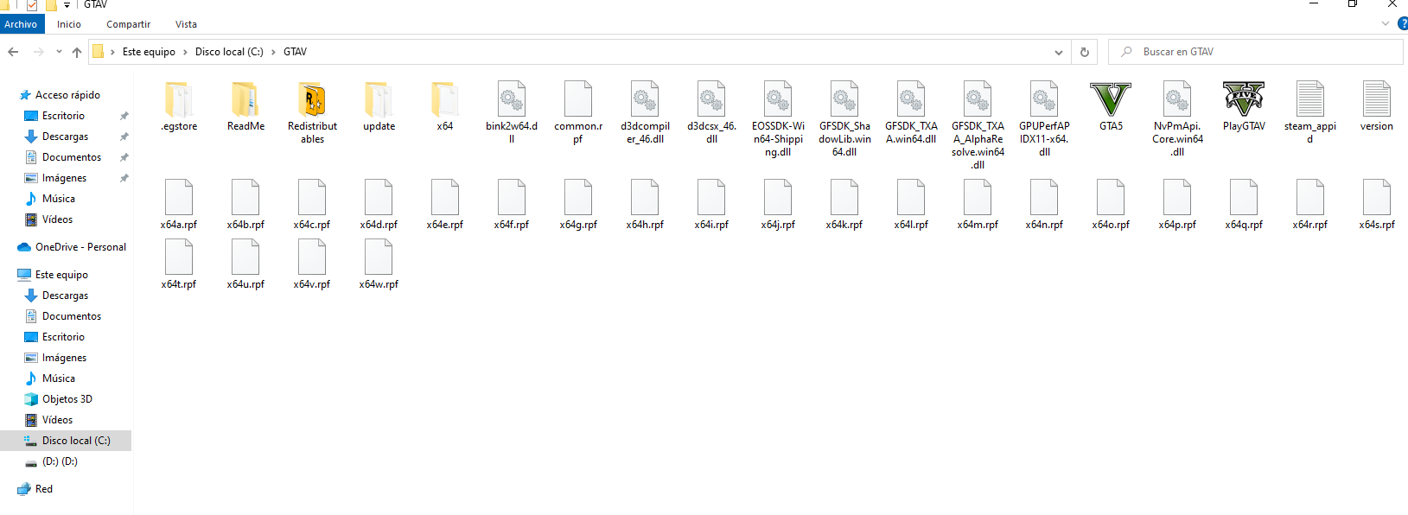Select the Redistributables folder icon
This screenshot has height=515, width=1408.
(312, 99)
